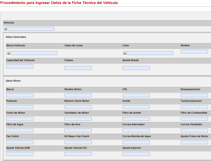The image size is (211, 161).
Task: Click the Filtro de Aceite field
Action: [x=136, y=119]
